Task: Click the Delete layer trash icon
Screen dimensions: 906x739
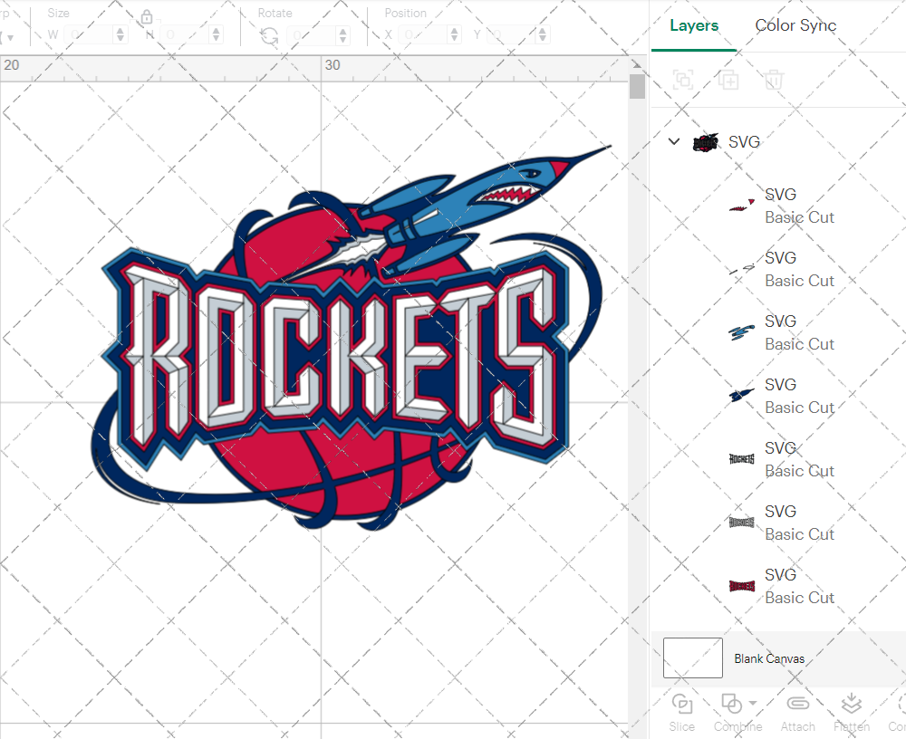Action: pyautogui.click(x=774, y=80)
